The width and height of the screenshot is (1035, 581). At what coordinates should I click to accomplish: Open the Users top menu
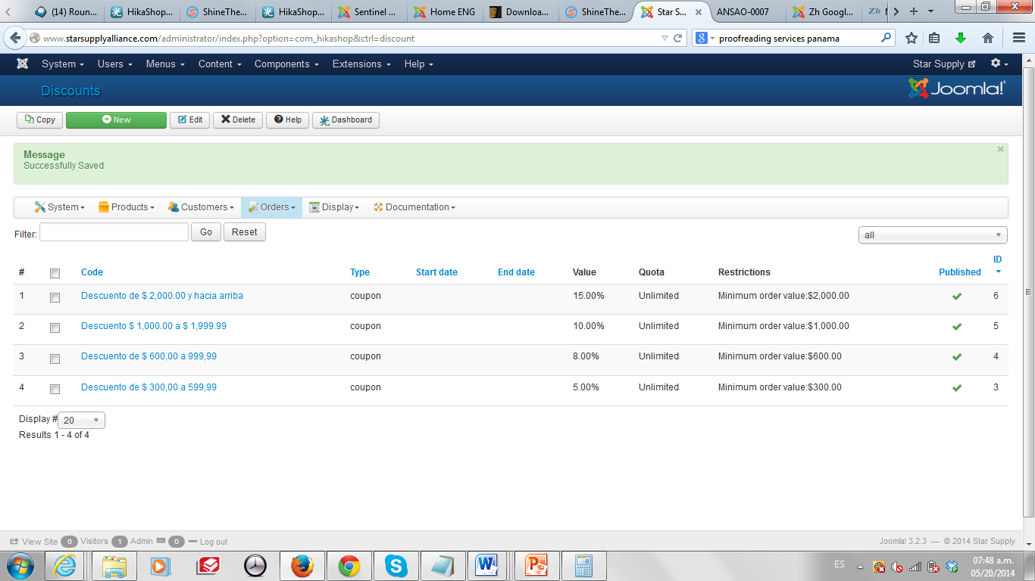[114, 64]
